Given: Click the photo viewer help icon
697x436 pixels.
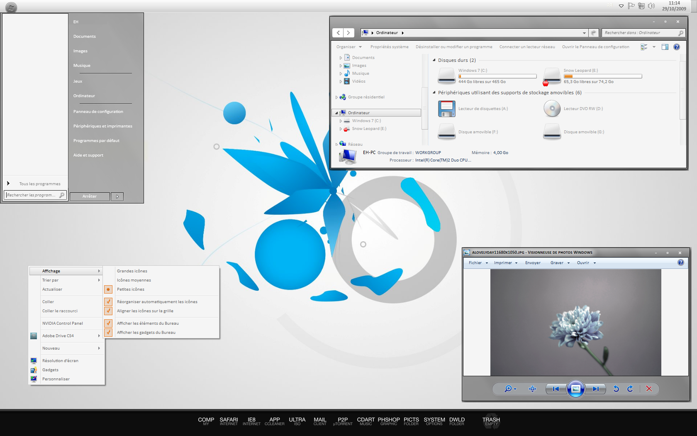Looking at the screenshot, I should pyautogui.click(x=681, y=262).
